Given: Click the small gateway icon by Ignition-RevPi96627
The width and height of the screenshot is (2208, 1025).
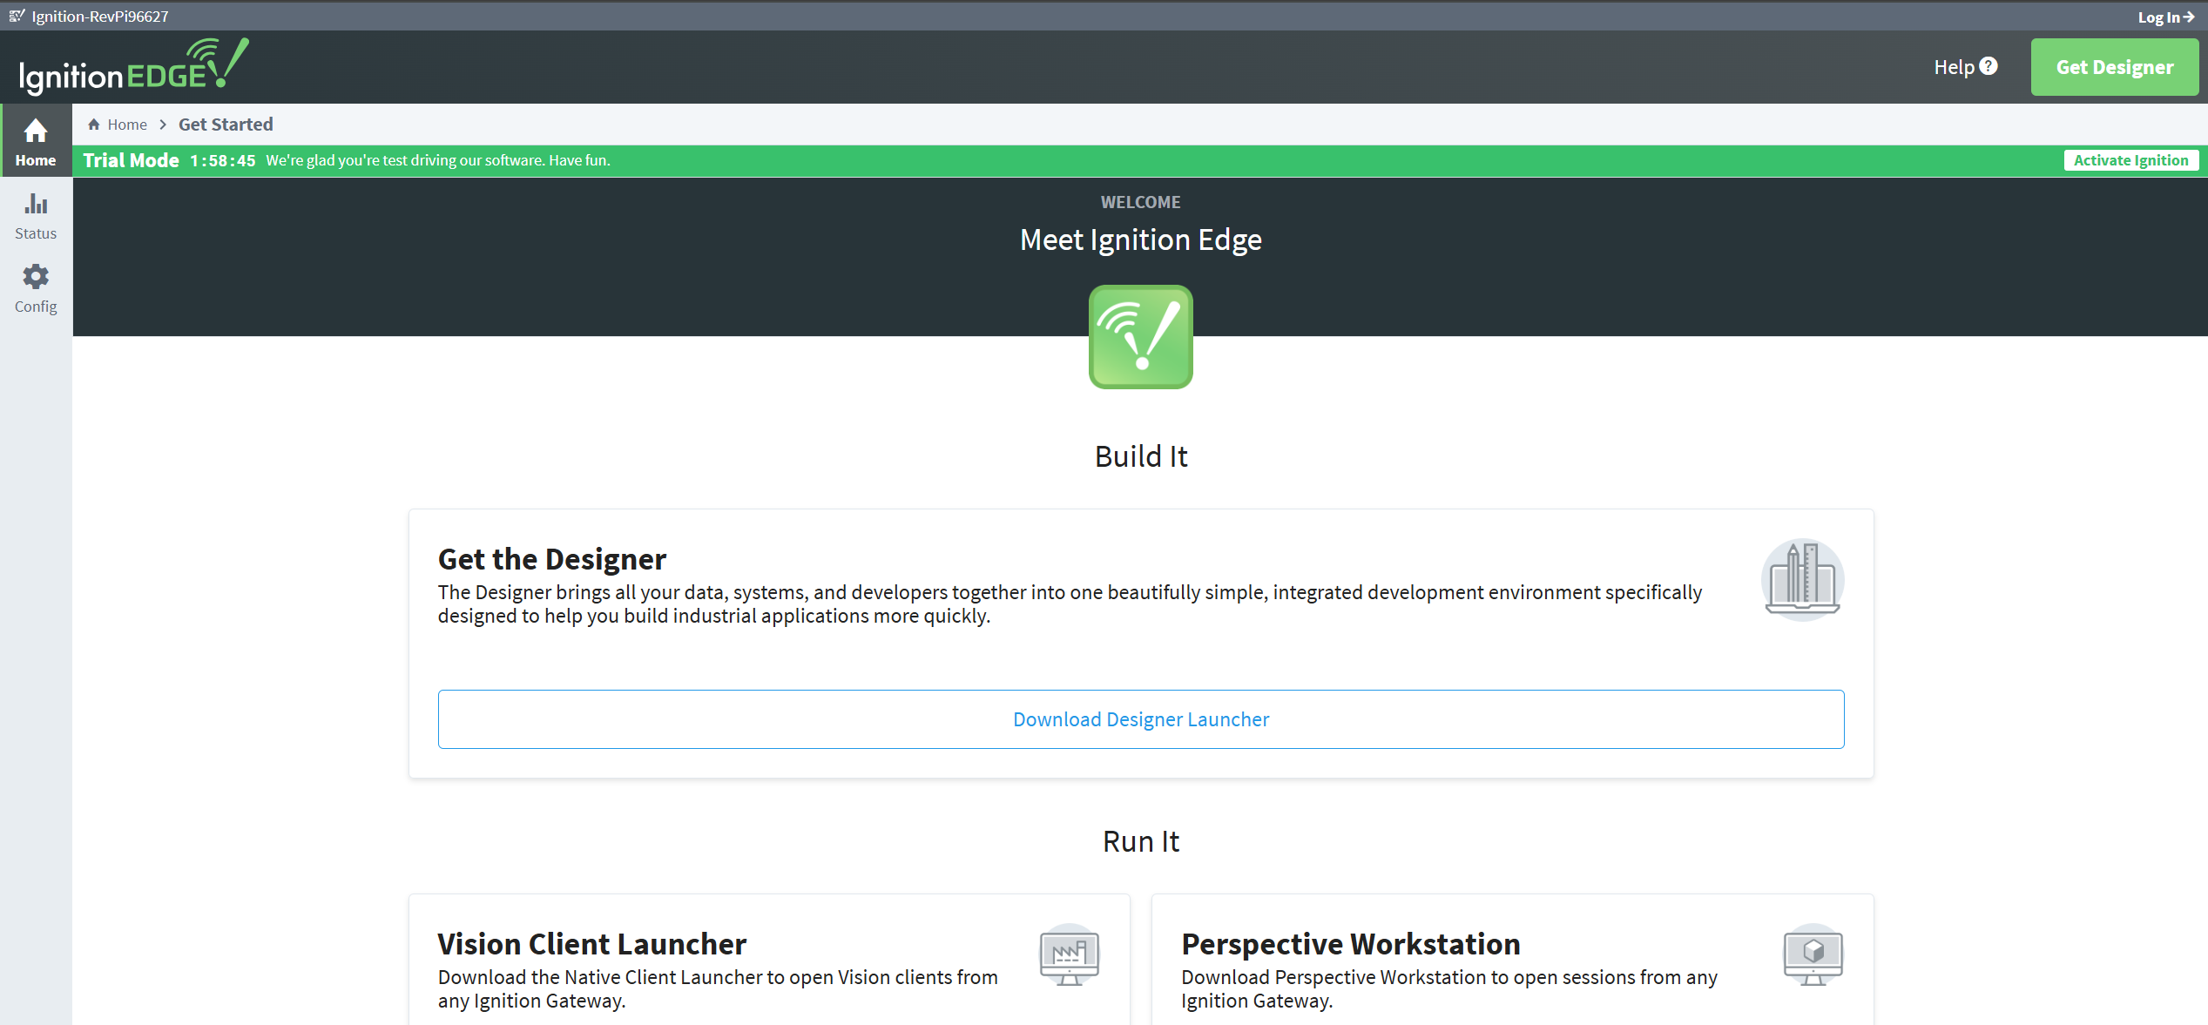Looking at the screenshot, I should (17, 16).
